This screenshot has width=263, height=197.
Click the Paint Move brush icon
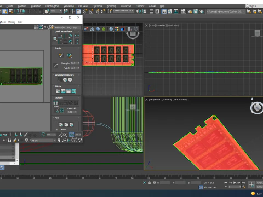[61, 55]
